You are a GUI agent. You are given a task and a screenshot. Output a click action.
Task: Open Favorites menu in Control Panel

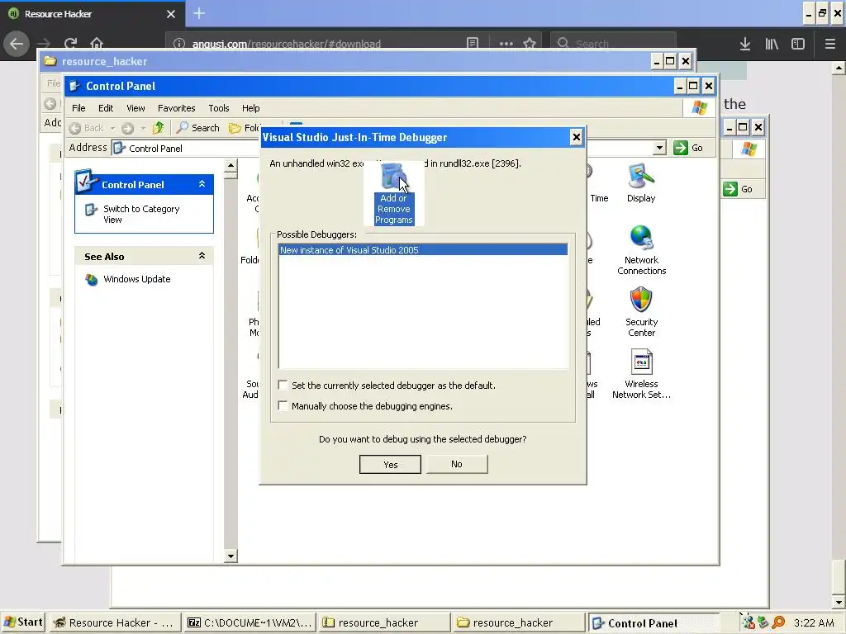click(x=177, y=108)
